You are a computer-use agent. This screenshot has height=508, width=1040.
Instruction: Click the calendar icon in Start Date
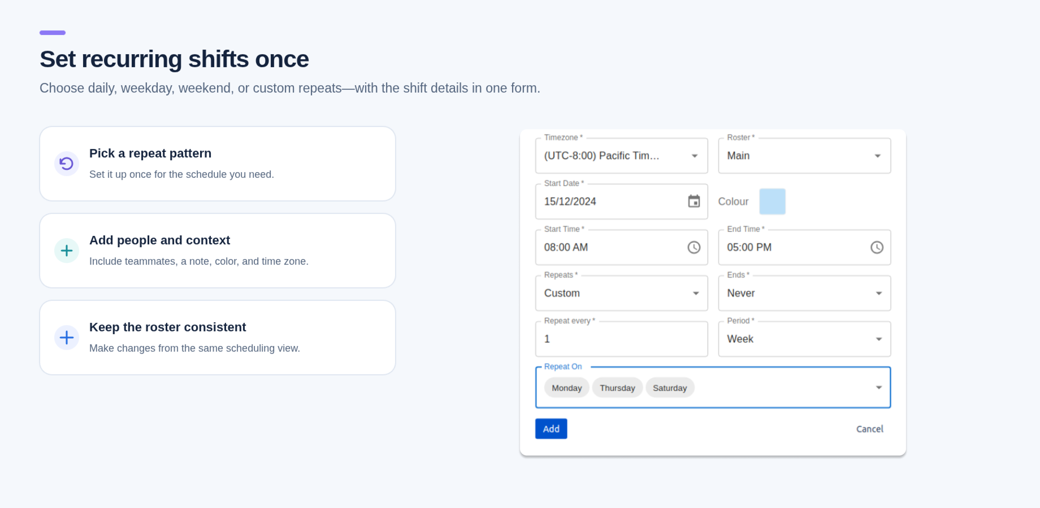(694, 202)
